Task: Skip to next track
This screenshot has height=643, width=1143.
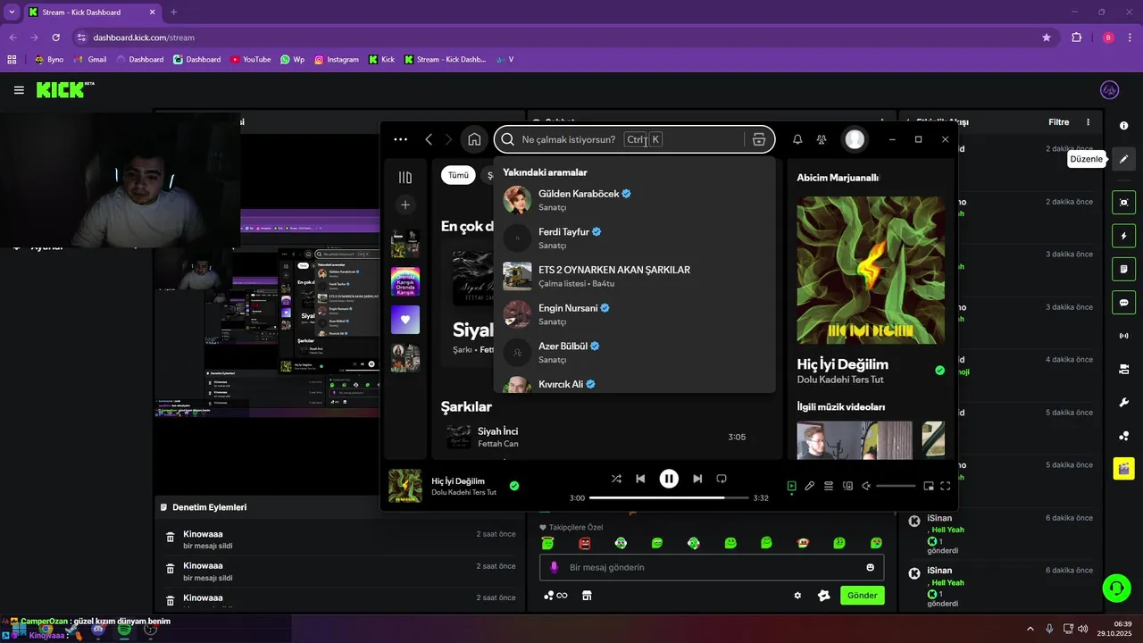Action: pyautogui.click(x=697, y=479)
